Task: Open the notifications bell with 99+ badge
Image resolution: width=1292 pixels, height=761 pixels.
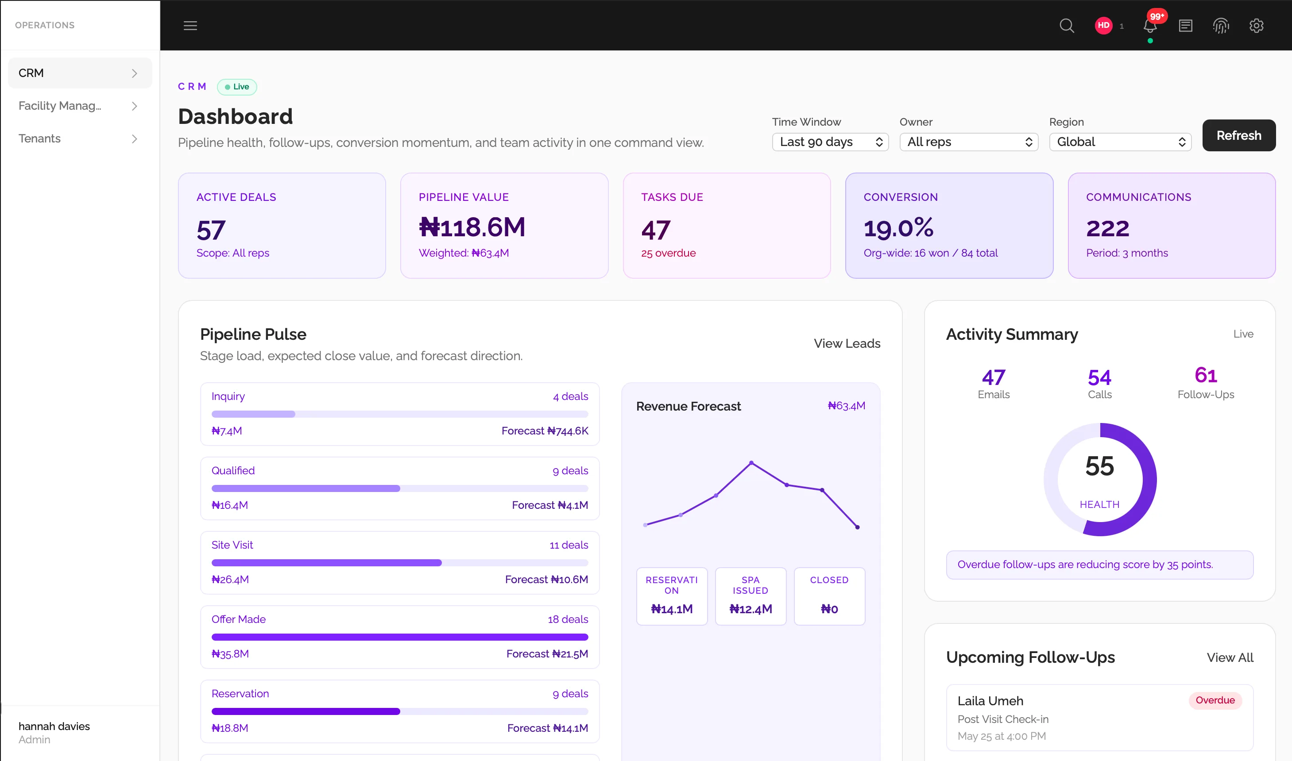Action: point(1150,26)
